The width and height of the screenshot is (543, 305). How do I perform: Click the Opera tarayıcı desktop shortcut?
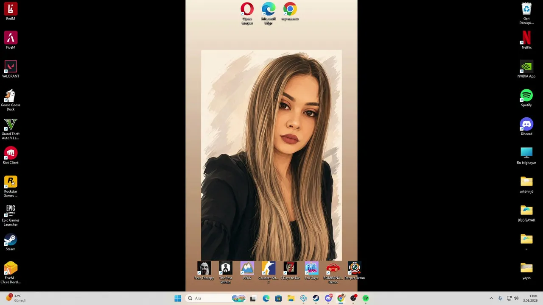[247, 14]
